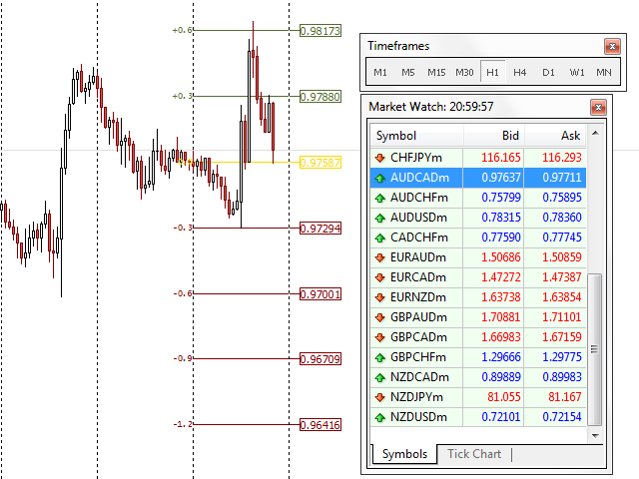Image resolution: width=639 pixels, height=479 pixels.
Task: Click the green up arrow beside AUDUSDm
Action: tap(380, 218)
